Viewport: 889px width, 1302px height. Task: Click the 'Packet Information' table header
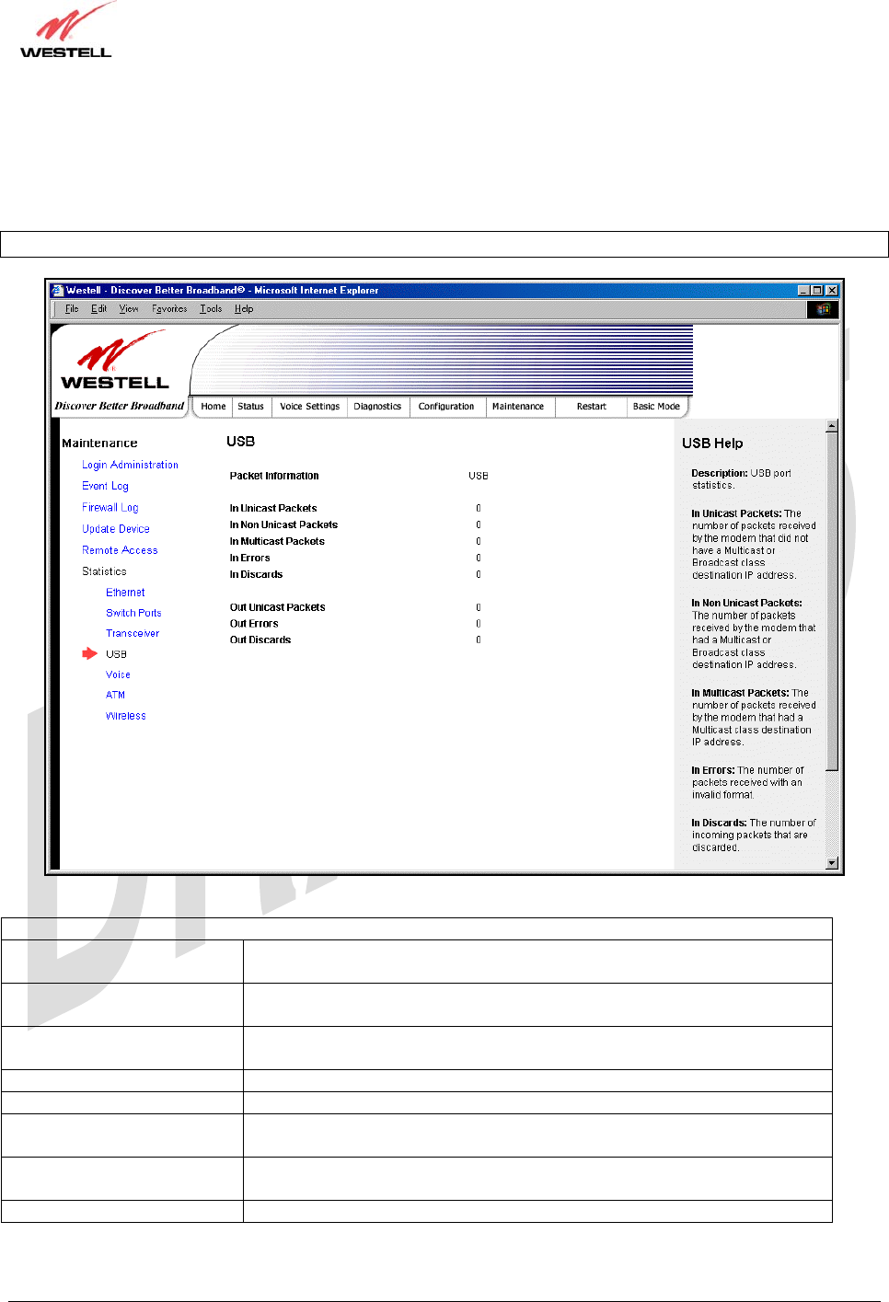point(274,477)
